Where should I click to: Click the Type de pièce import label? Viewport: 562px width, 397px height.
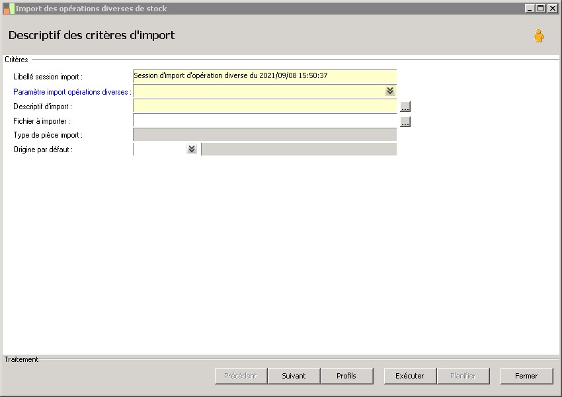click(x=48, y=135)
